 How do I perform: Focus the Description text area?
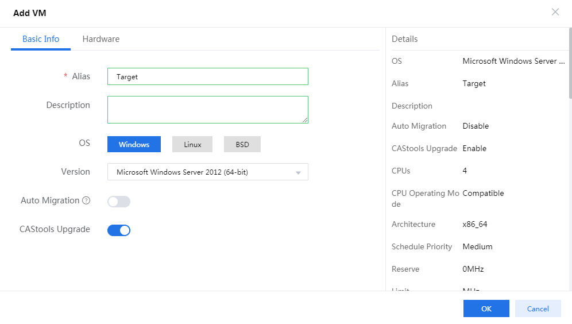[x=207, y=109]
